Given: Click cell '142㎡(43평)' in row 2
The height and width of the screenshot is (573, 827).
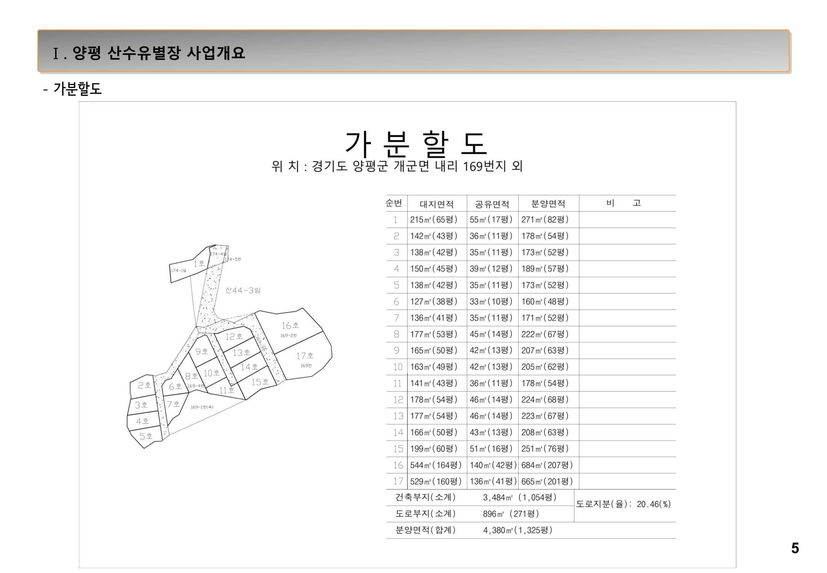Looking at the screenshot, I should 434,236.
